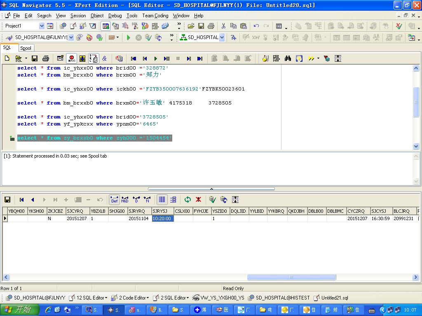Image resolution: width=422 pixels, height=316 pixels.
Task: Go to first record in results grid
Action: pyautogui.click(x=21, y=200)
